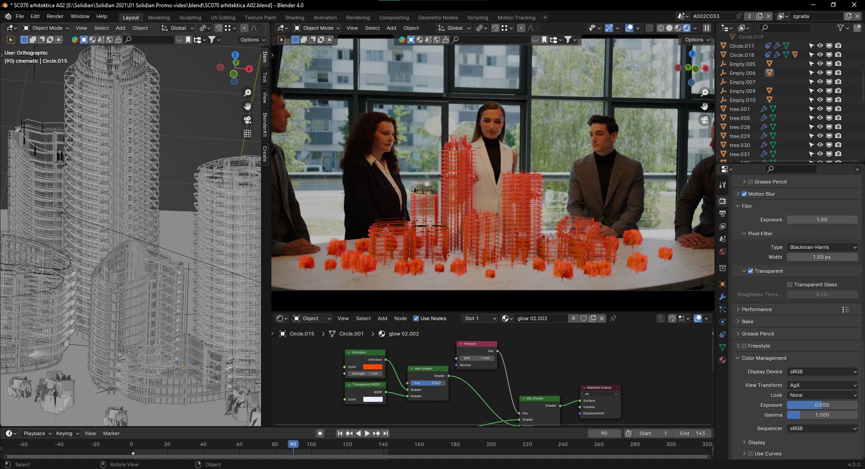
Task: Open the Object Data properties tab
Action: tap(723, 347)
